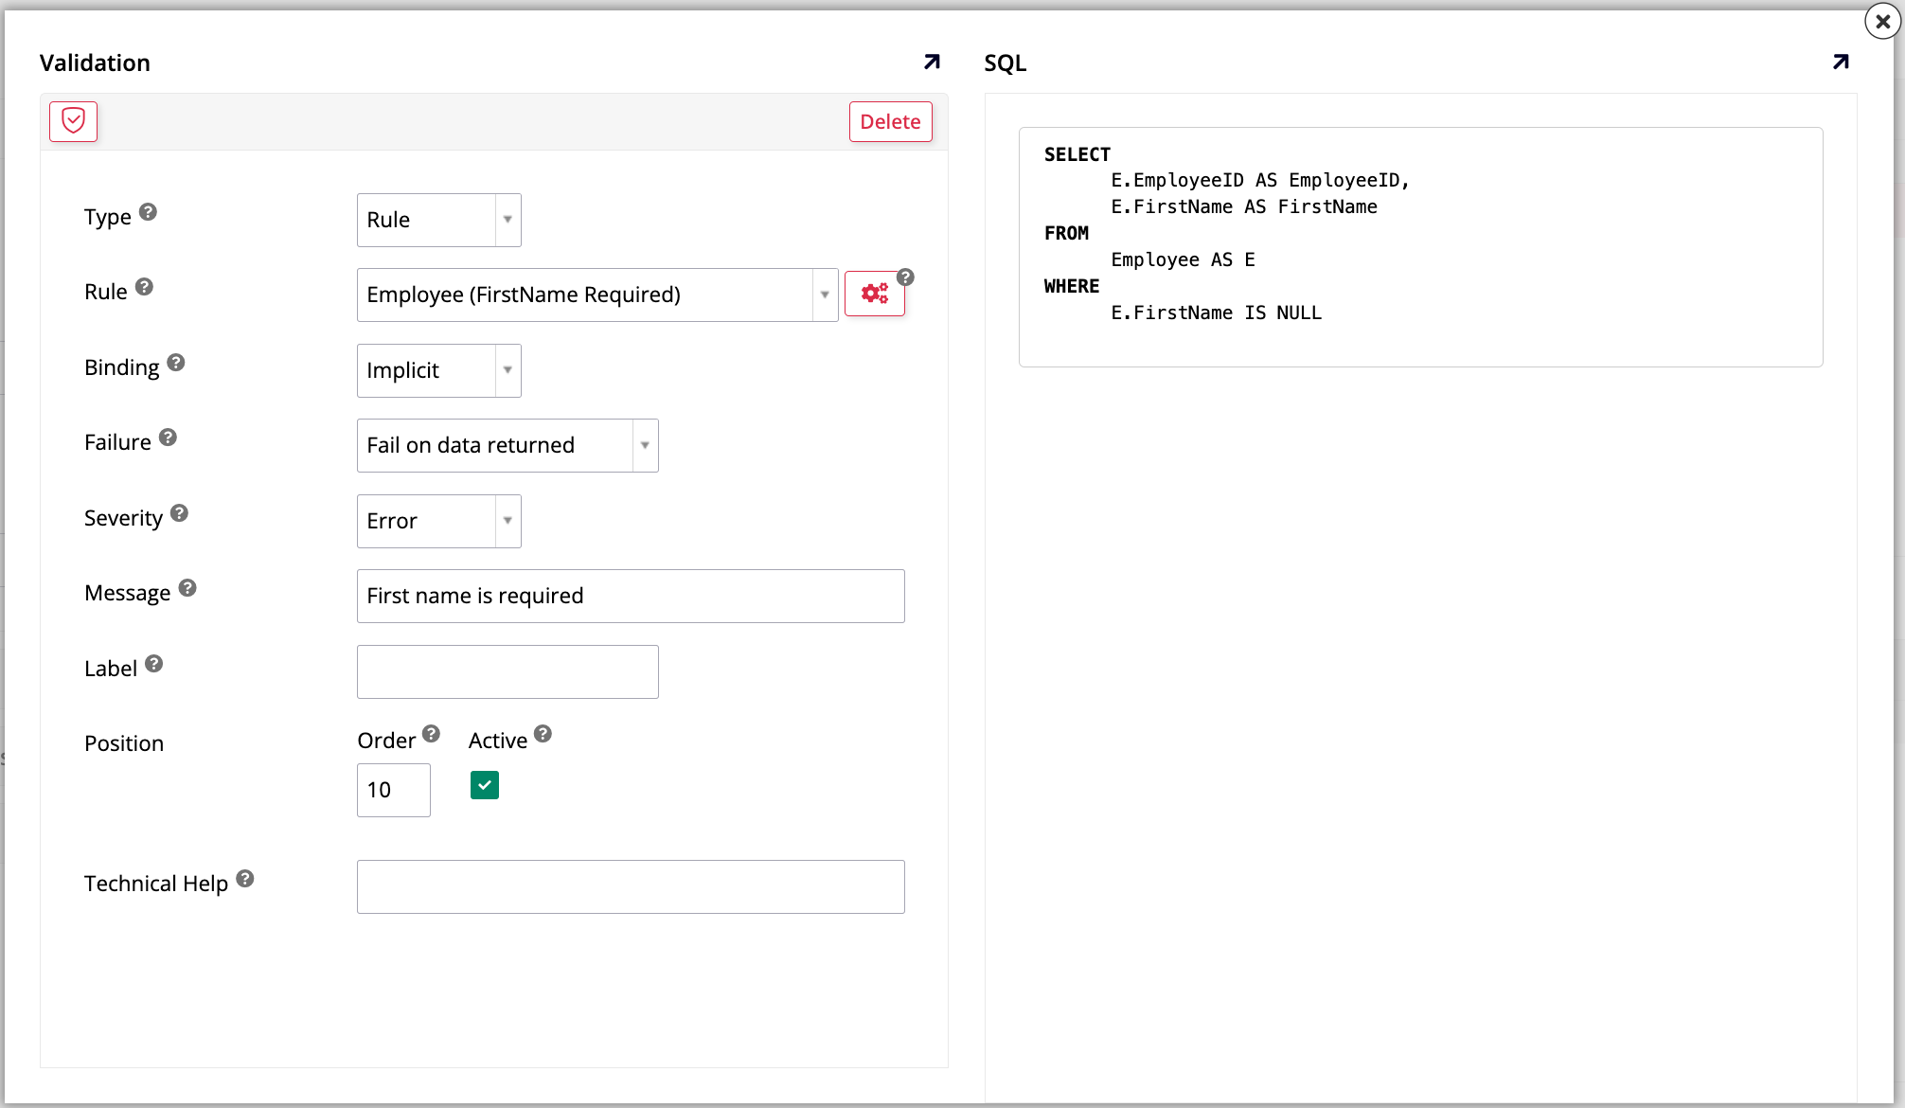
Task: Uncheck the Active checkbox
Action: (x=484, y=785)
